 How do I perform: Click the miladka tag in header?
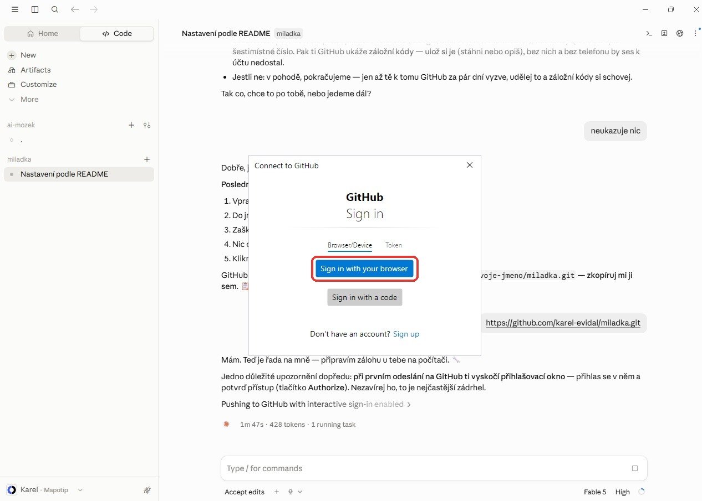[288, 33]
